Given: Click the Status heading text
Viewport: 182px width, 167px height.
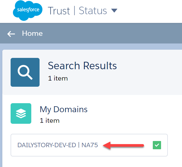Looking at the screenshot, I should (x=93, y=11).
